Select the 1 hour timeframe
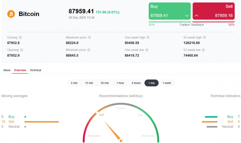Image resolution: width=241 pixels, height=143 pixels. pos(120,83)
